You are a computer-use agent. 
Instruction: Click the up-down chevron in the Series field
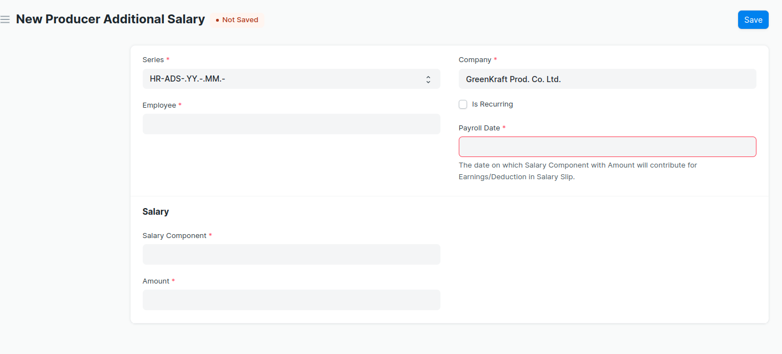coord(428,79)
